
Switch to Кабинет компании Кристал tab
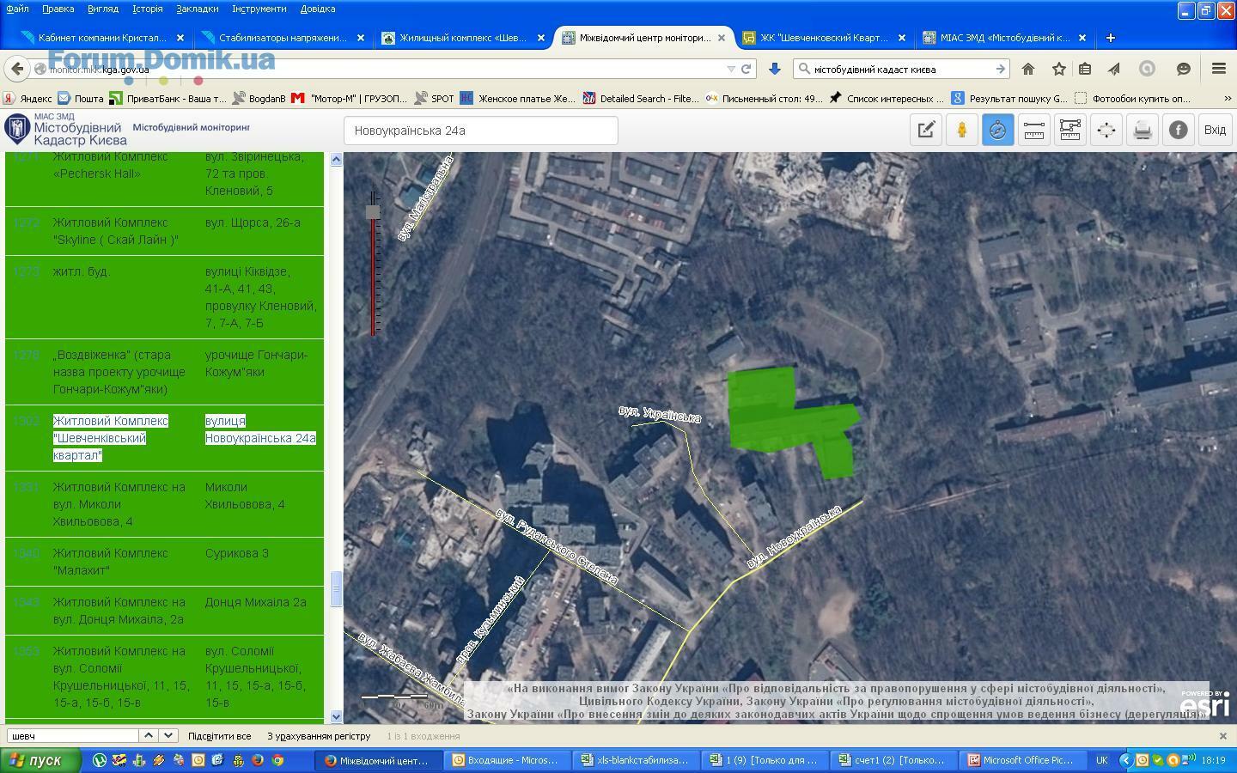(x=102, y=38)
